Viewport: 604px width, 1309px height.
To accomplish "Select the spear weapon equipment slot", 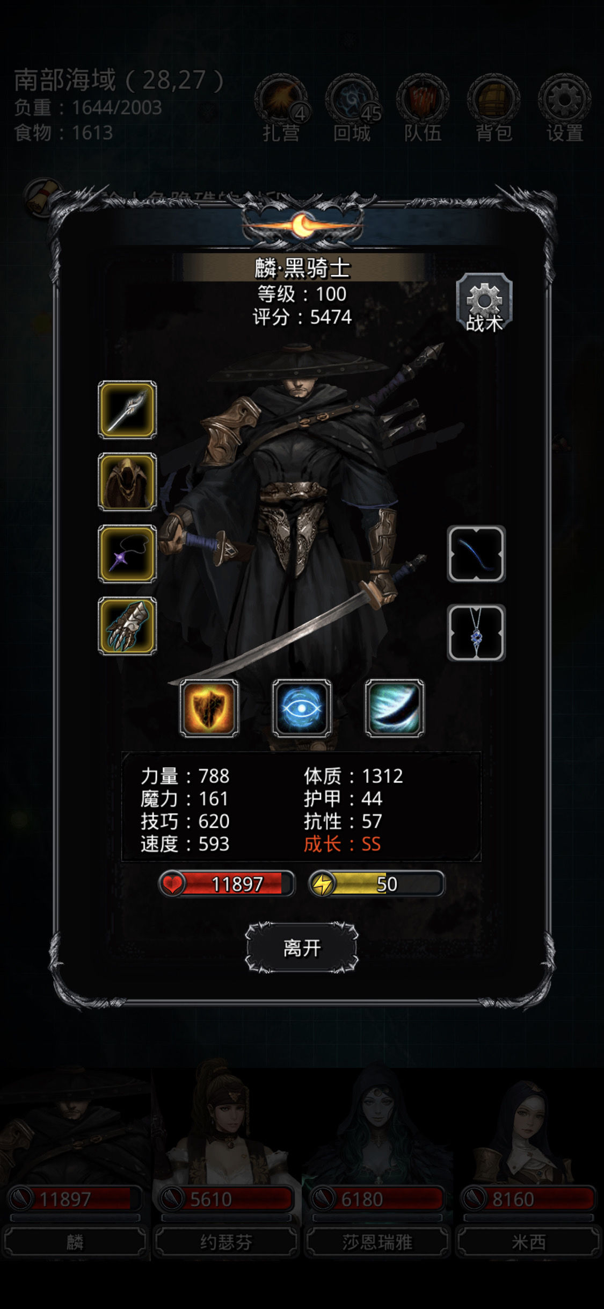I will click(127, 410).
